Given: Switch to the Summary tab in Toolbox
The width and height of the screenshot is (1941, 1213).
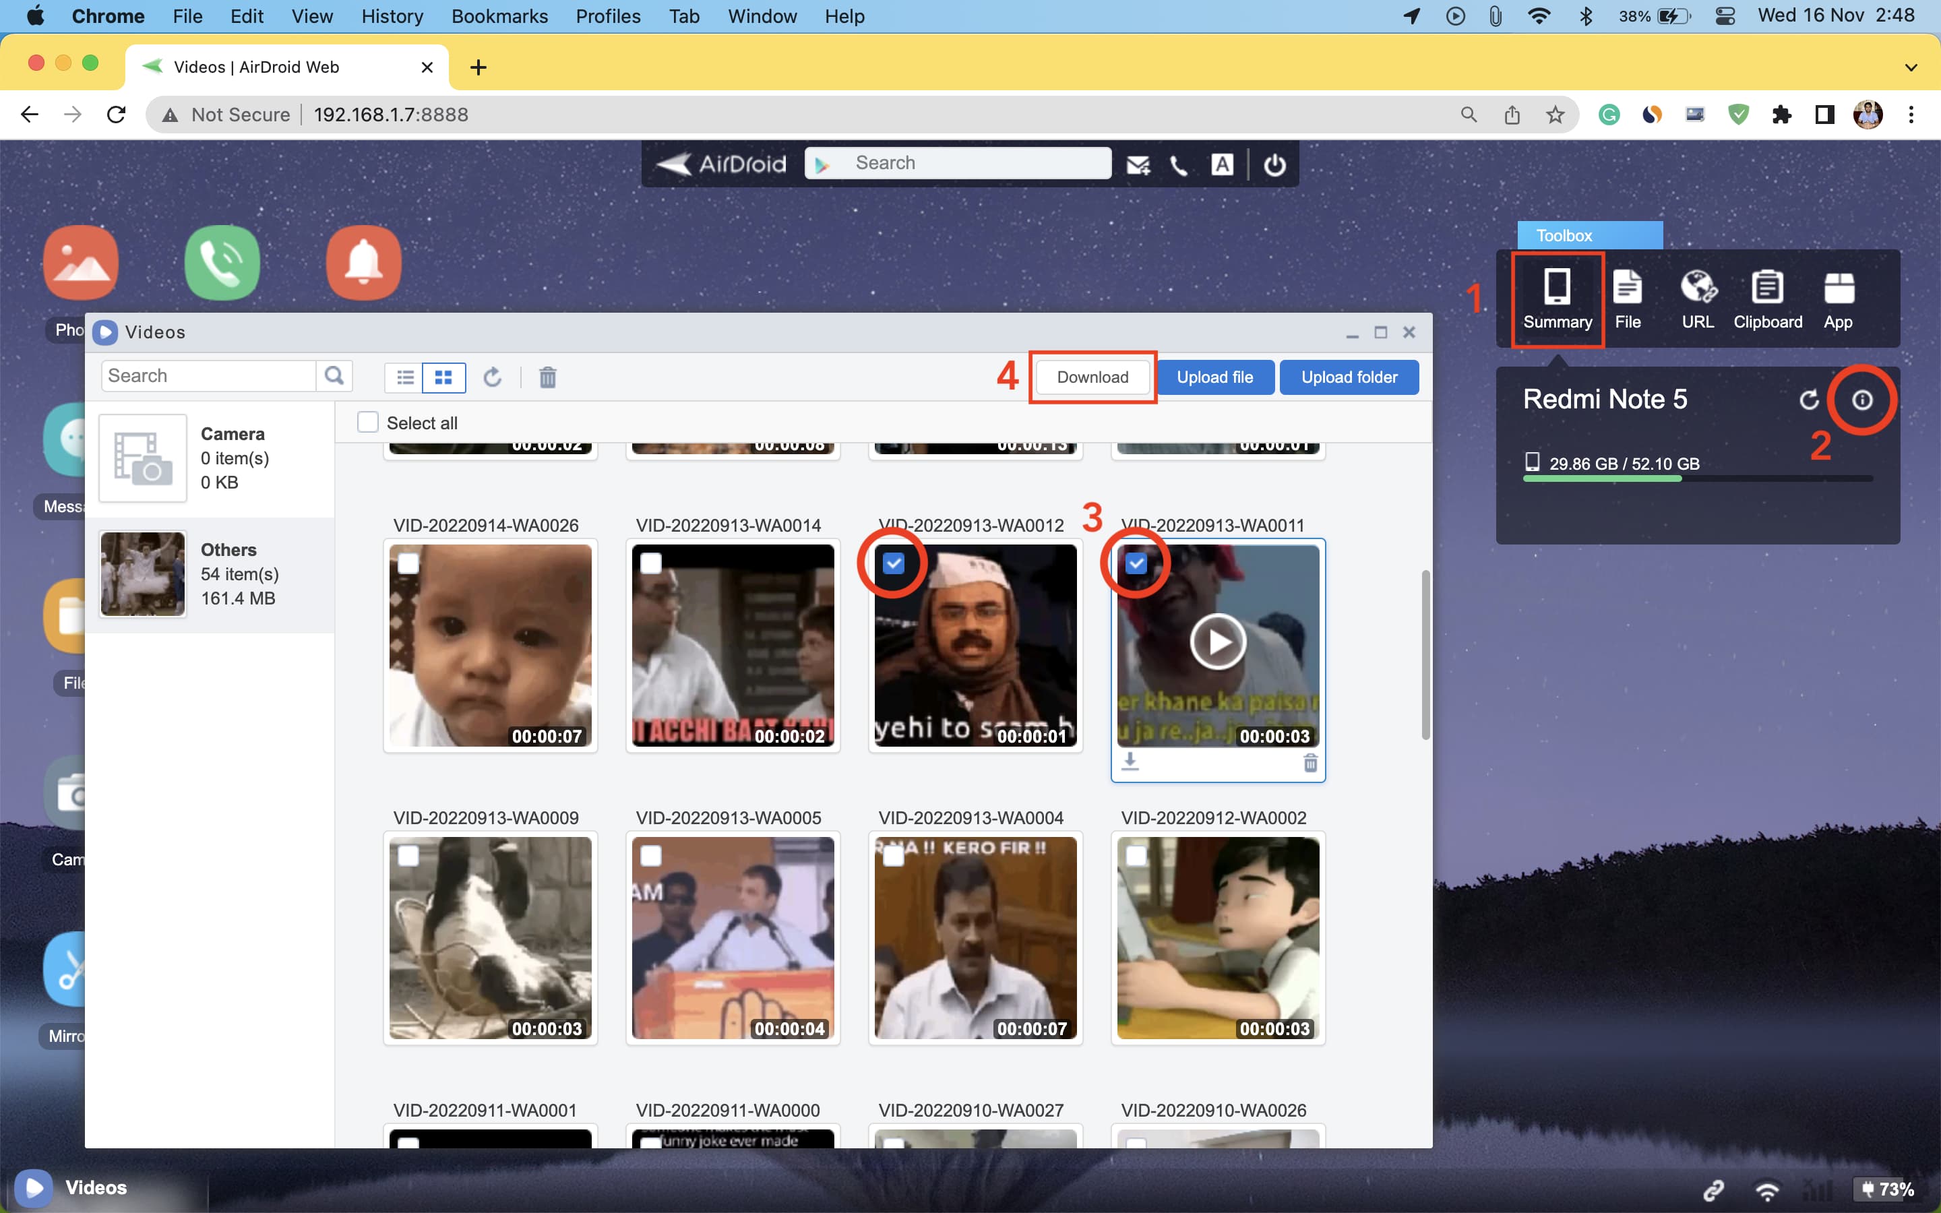Looking at the screenshot, I should click(1557, 300).
